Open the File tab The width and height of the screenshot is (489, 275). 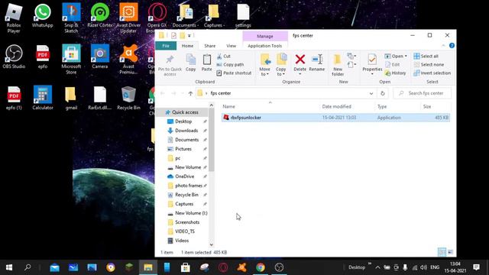point(166,46)
